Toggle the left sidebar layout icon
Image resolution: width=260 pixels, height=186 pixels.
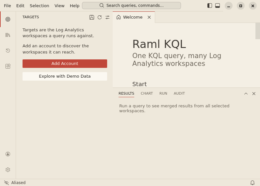pos(210,6)
